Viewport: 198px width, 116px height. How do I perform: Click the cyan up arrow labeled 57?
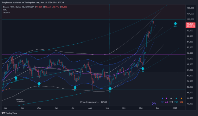pyautogui.click(x=16, y=78)
